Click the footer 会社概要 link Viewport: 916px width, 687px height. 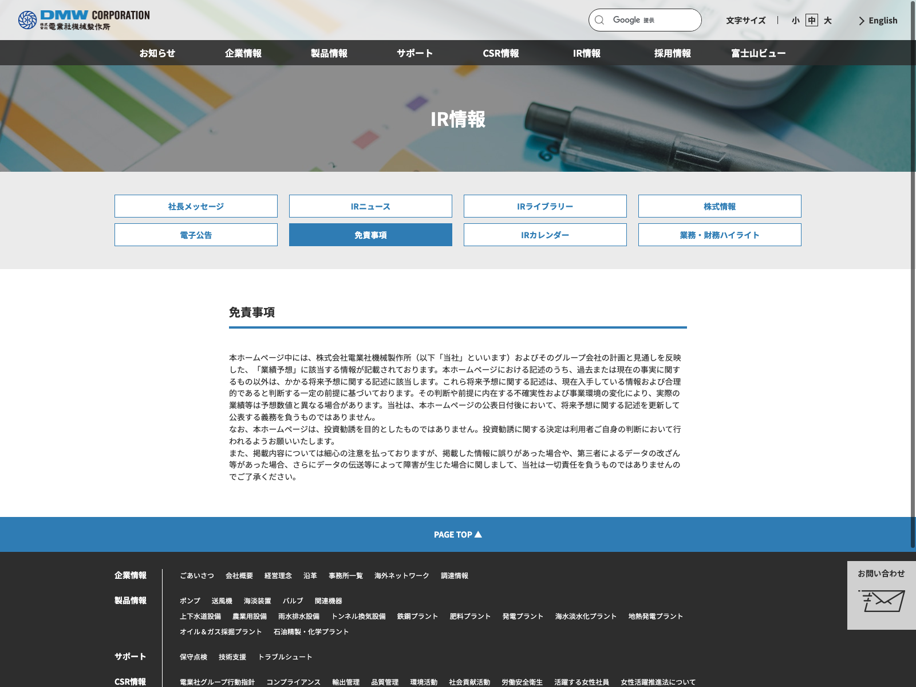[239, 575]
